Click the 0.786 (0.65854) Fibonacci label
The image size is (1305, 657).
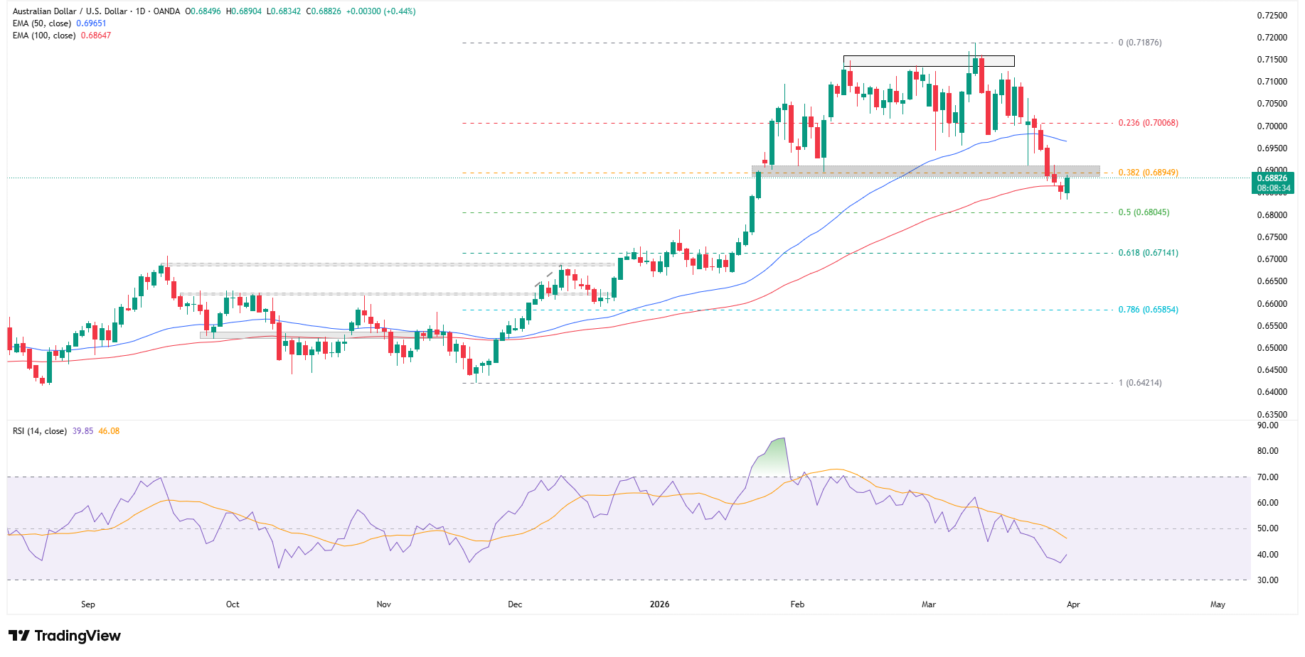tap(1148, 310)
